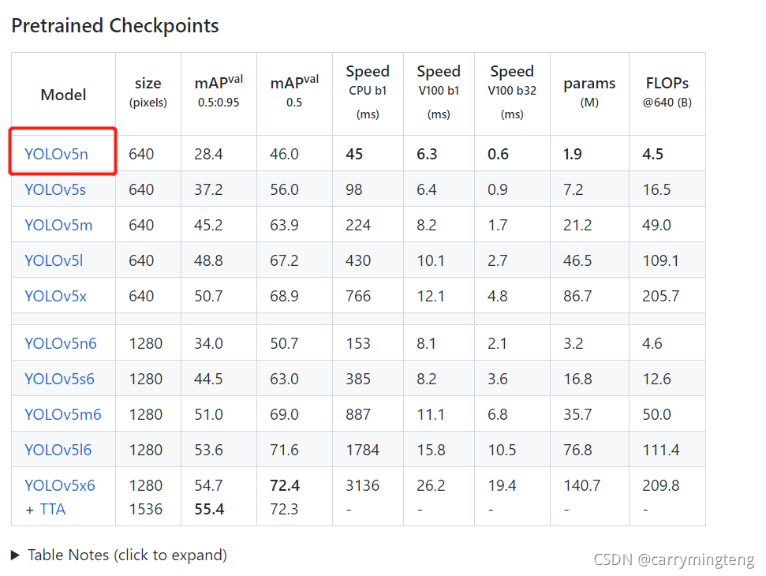The height and width of the screenshot is (576, 766).
Task: Open the YOLOv5l model link
Action: click(x=54, y=260)
